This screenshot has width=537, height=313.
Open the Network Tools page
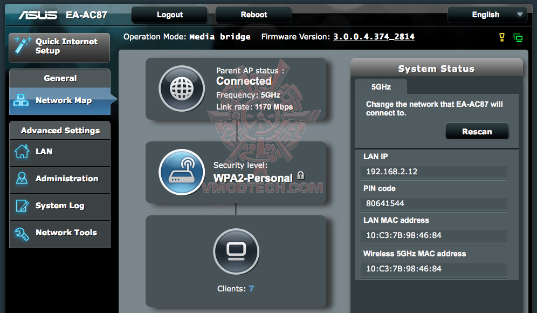click(x=60, y=234)
